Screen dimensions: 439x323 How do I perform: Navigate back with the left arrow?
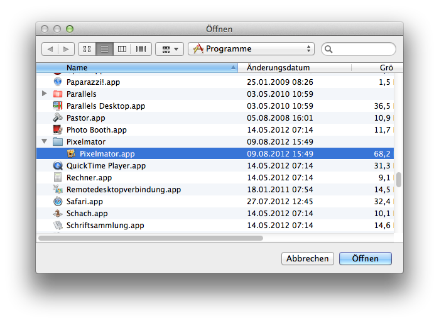click(50, 49)
